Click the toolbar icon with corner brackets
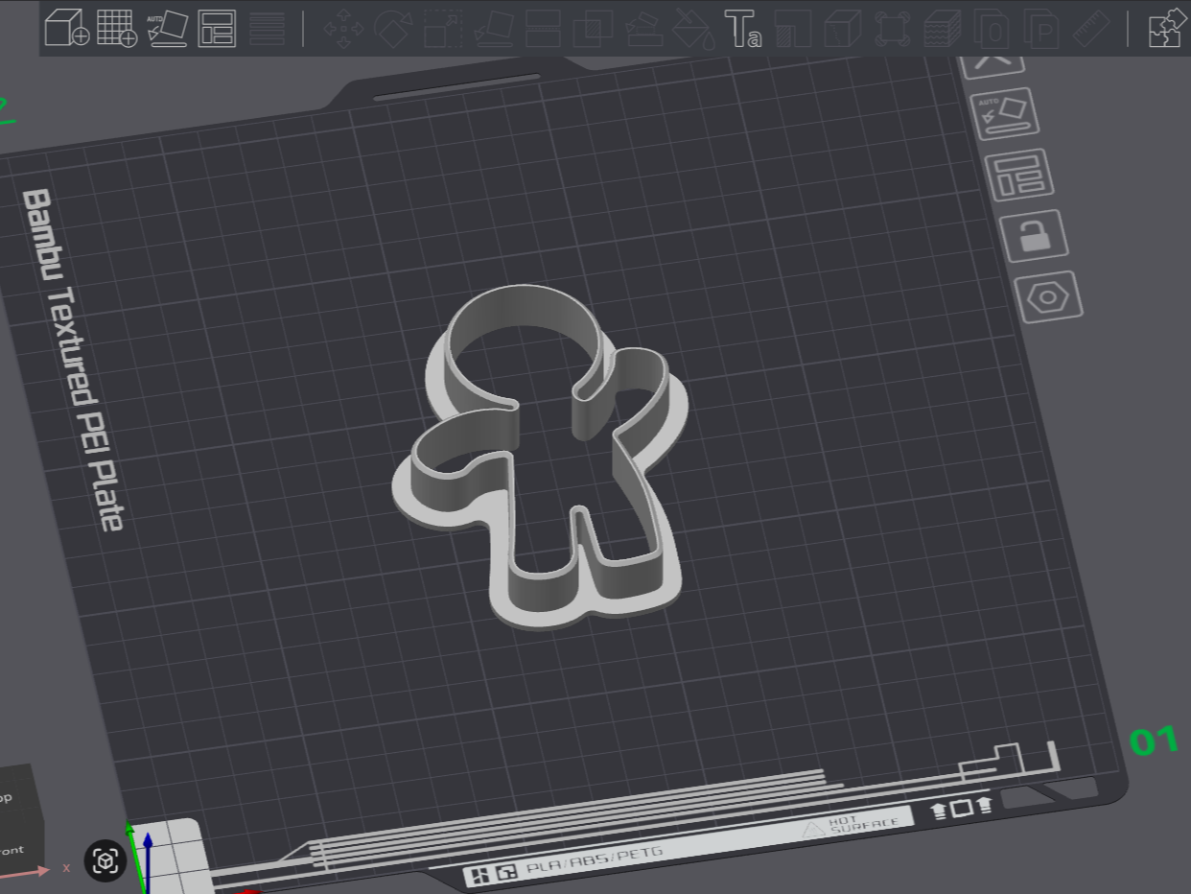This screenshot has width=1191, height=894. click(x=893, y=28)
